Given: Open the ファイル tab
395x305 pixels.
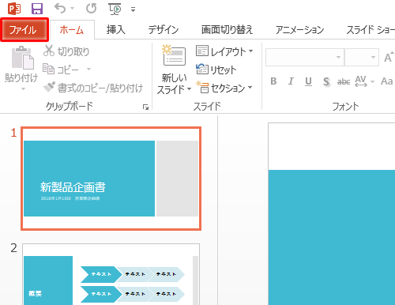Looking at the screenshot, I should (x=24, y=29).
